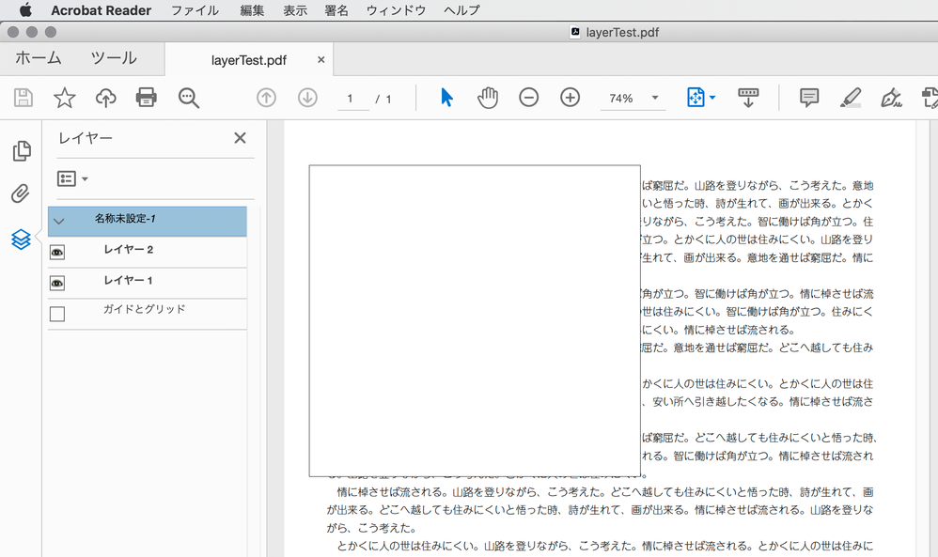The image size is (938, 557).
Task: Click the 74% zoom value field
Action: point(621,99)
